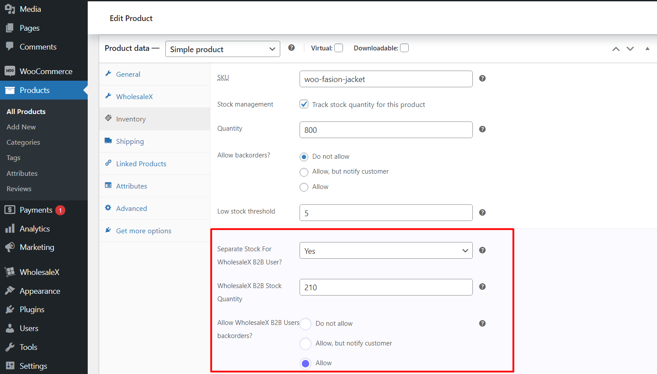The height and width of the screenshot is (374, 657).
Task: Select the standard backorders 'Allow' radio
Action: pos(304,187)
